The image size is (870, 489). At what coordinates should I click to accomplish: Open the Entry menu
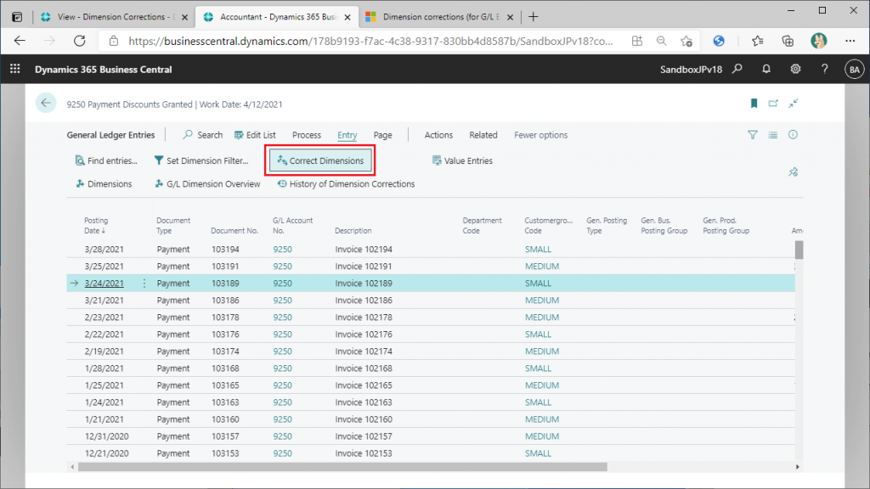coord(347,135)
